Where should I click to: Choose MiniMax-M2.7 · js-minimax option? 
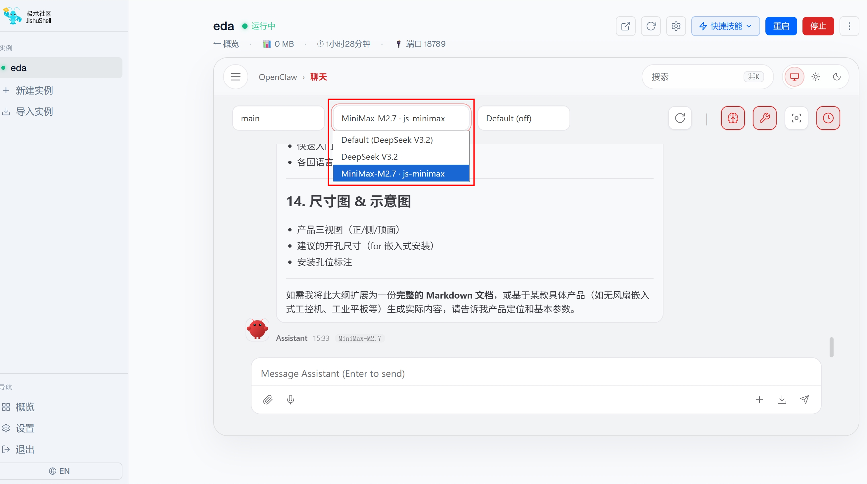tap(401, 174)
